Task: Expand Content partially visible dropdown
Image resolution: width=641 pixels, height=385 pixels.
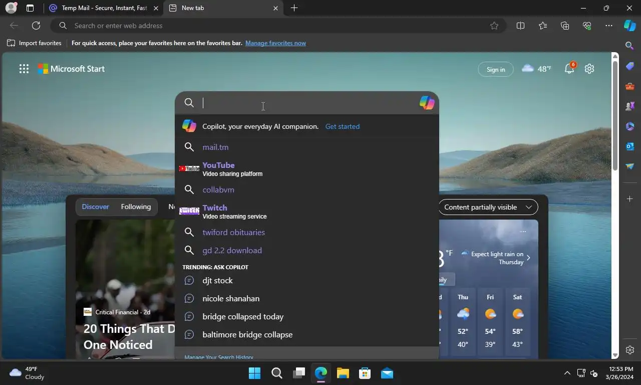Action: click(x=488, y=207)
